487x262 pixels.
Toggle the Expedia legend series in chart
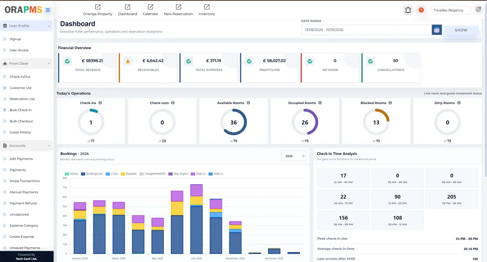(x=129, y=174)
